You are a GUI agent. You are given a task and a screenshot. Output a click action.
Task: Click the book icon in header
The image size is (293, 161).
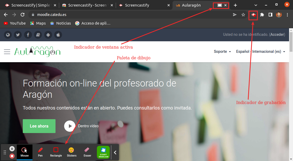point(38,35)
